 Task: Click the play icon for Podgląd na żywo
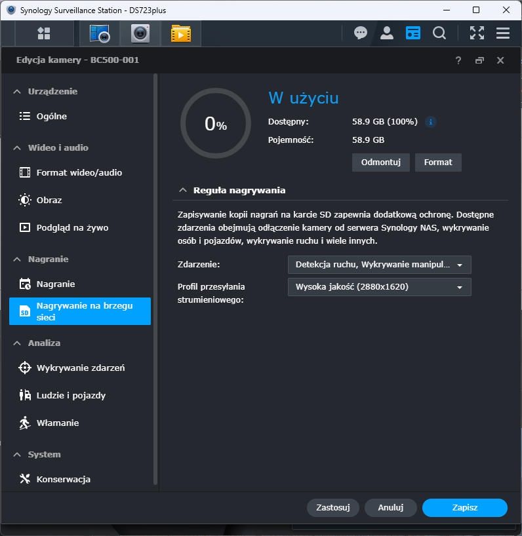[25, 227]
